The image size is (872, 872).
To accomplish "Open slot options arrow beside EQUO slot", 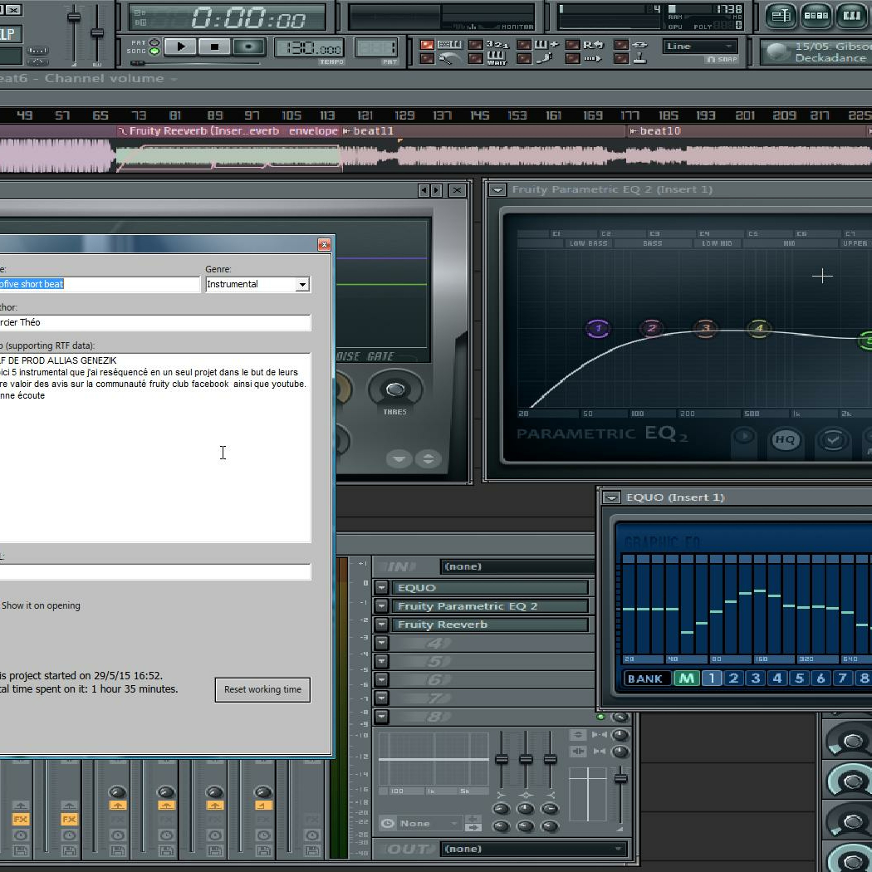I will coord(381,588).
